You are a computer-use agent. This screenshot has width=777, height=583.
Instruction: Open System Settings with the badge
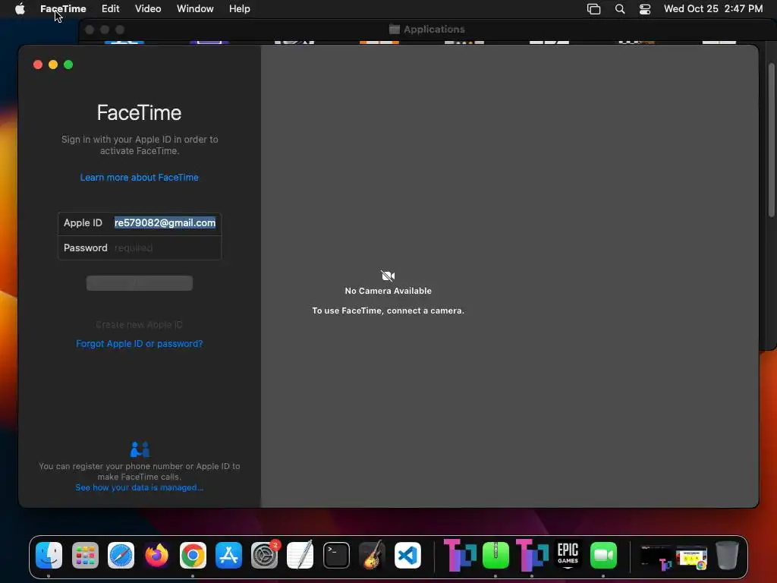click(x=265, y=555)
